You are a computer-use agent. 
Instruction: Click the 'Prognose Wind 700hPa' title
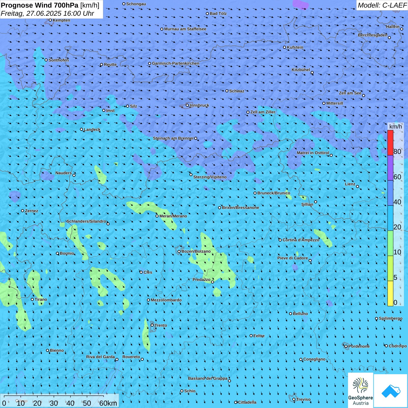[x=40, y=5]
